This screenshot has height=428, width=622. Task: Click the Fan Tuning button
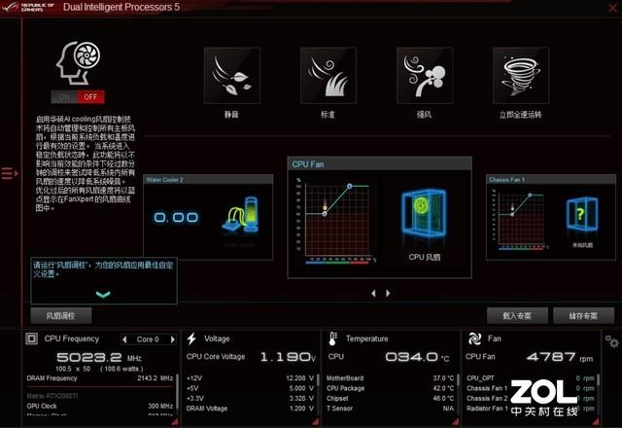point(61,315)
